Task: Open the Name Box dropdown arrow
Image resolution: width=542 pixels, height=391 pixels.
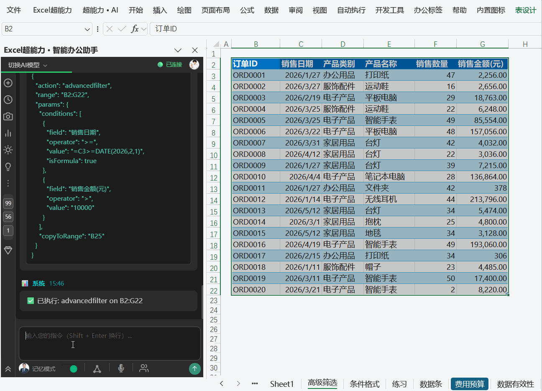Action: click(x=87, y=29)
